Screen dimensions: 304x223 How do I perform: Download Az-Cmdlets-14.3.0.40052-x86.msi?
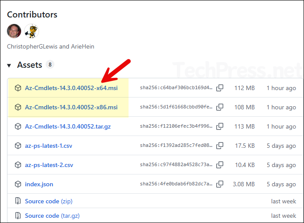71,107
